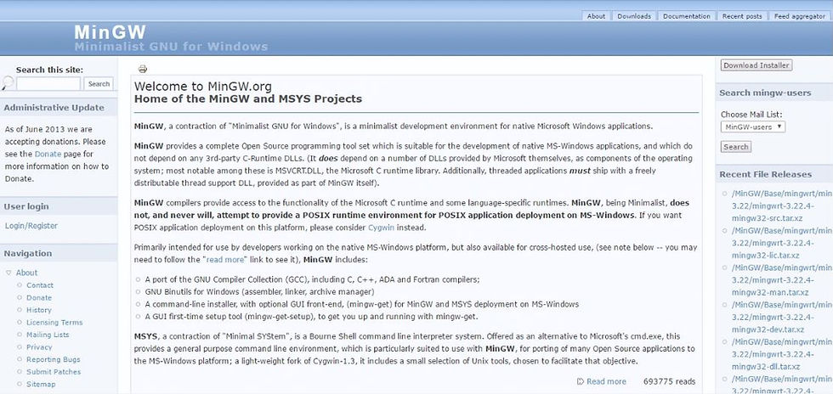Open Donate navigation item
The width and height of the screenshot is (833, 394).
pos(39,298)
